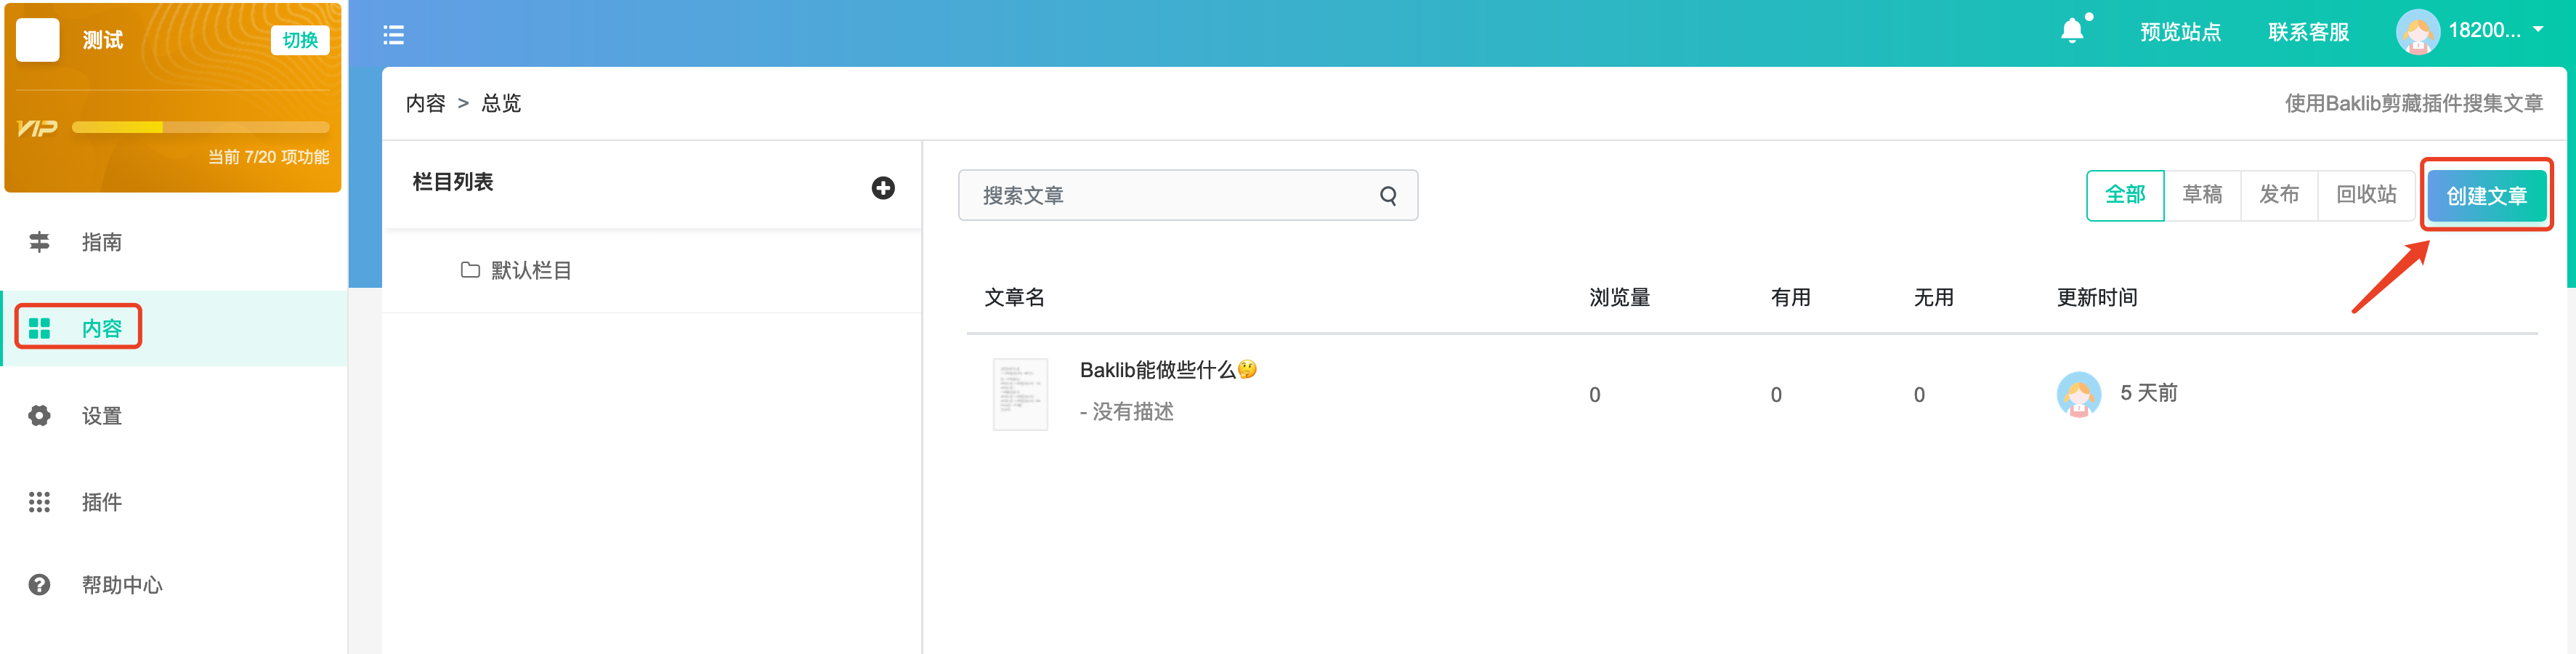Click the user avatar in header
The height and width of the screenshot is (654, 2576).
(x=2417, y=32)
